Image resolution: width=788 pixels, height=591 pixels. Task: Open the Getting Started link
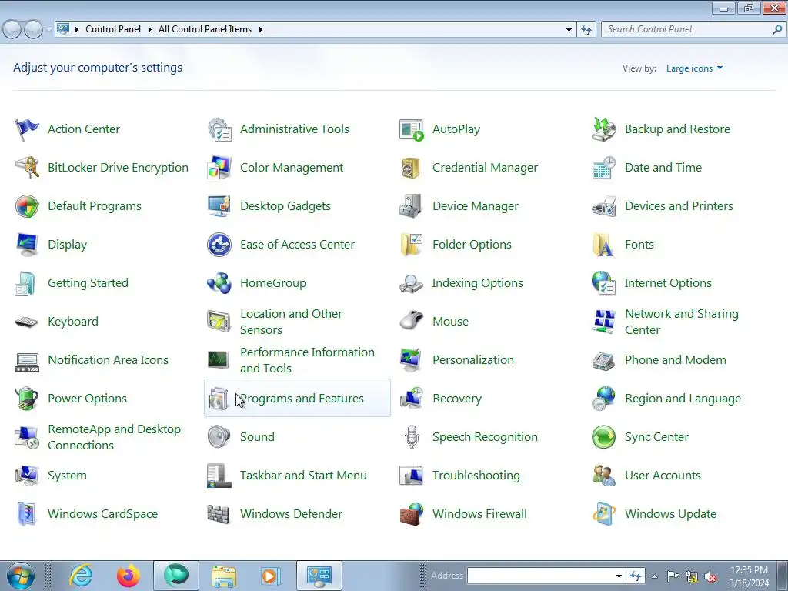tap(88, 283)
